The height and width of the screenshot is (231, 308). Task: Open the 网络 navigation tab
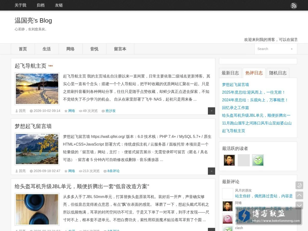point(70,49)
